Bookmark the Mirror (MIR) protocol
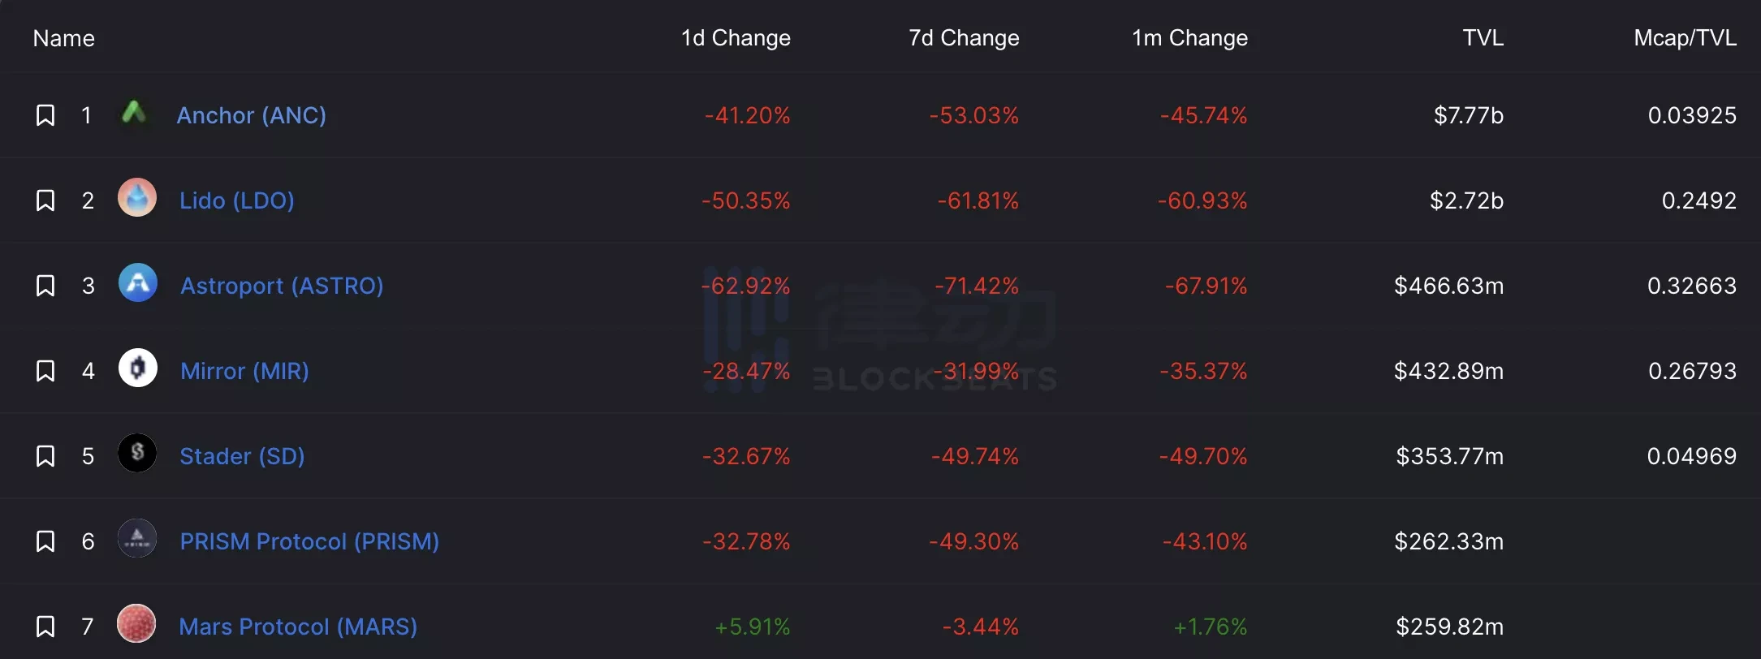The width and height of the screenshot is (1761, 659). click(x=45, y=371)
